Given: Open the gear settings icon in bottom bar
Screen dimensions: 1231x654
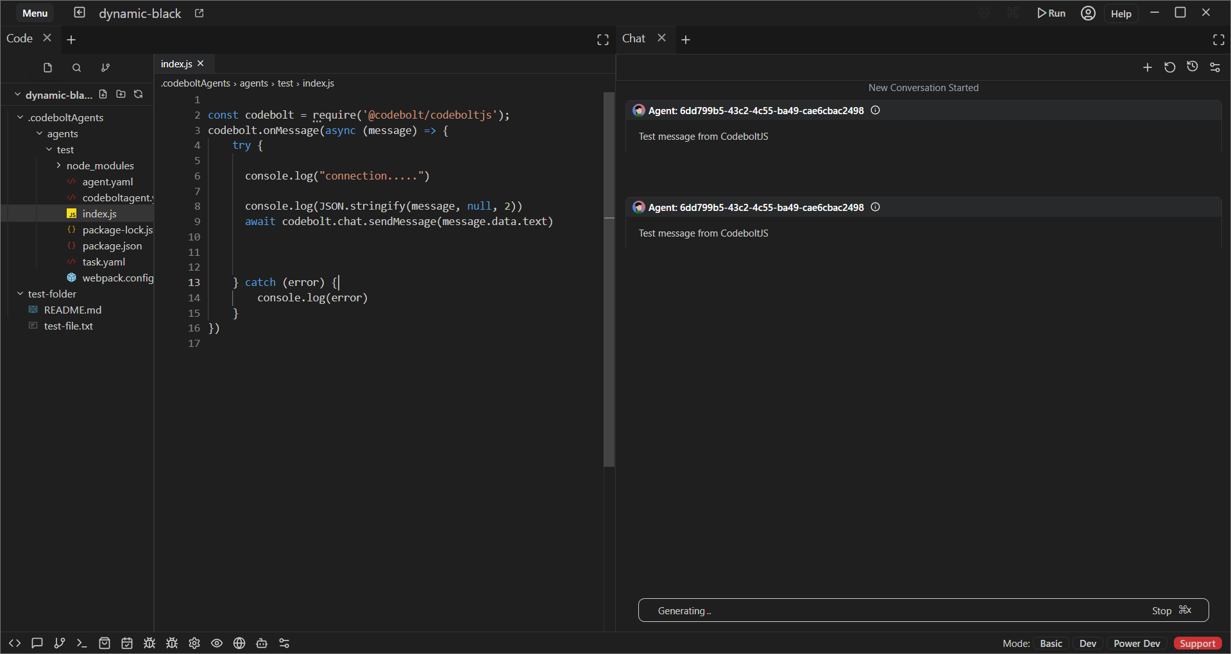Looking at the screenshot, I should point(194,643).
